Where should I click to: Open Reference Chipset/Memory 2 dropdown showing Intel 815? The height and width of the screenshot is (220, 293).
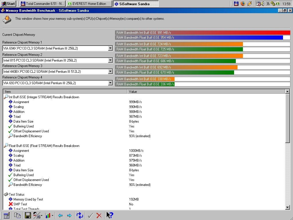110,60
